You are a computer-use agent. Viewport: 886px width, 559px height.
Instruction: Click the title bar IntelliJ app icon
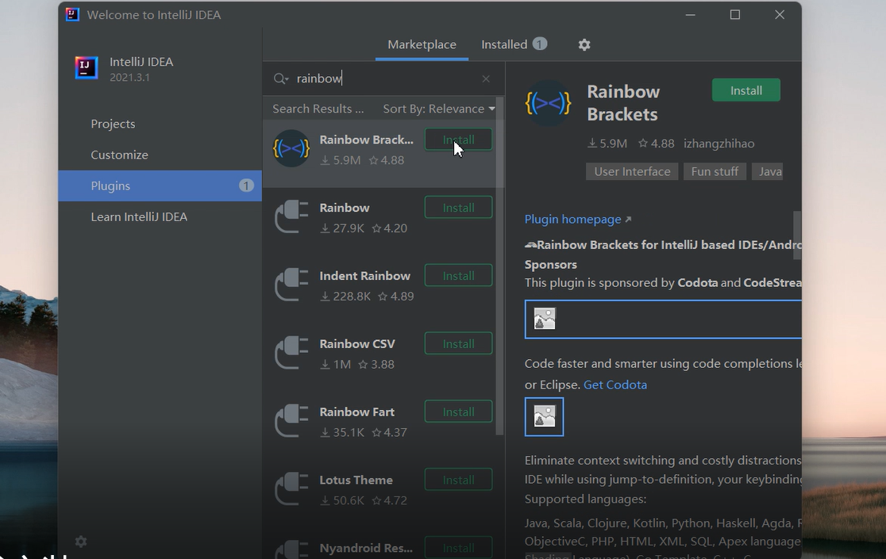point(72,14)
